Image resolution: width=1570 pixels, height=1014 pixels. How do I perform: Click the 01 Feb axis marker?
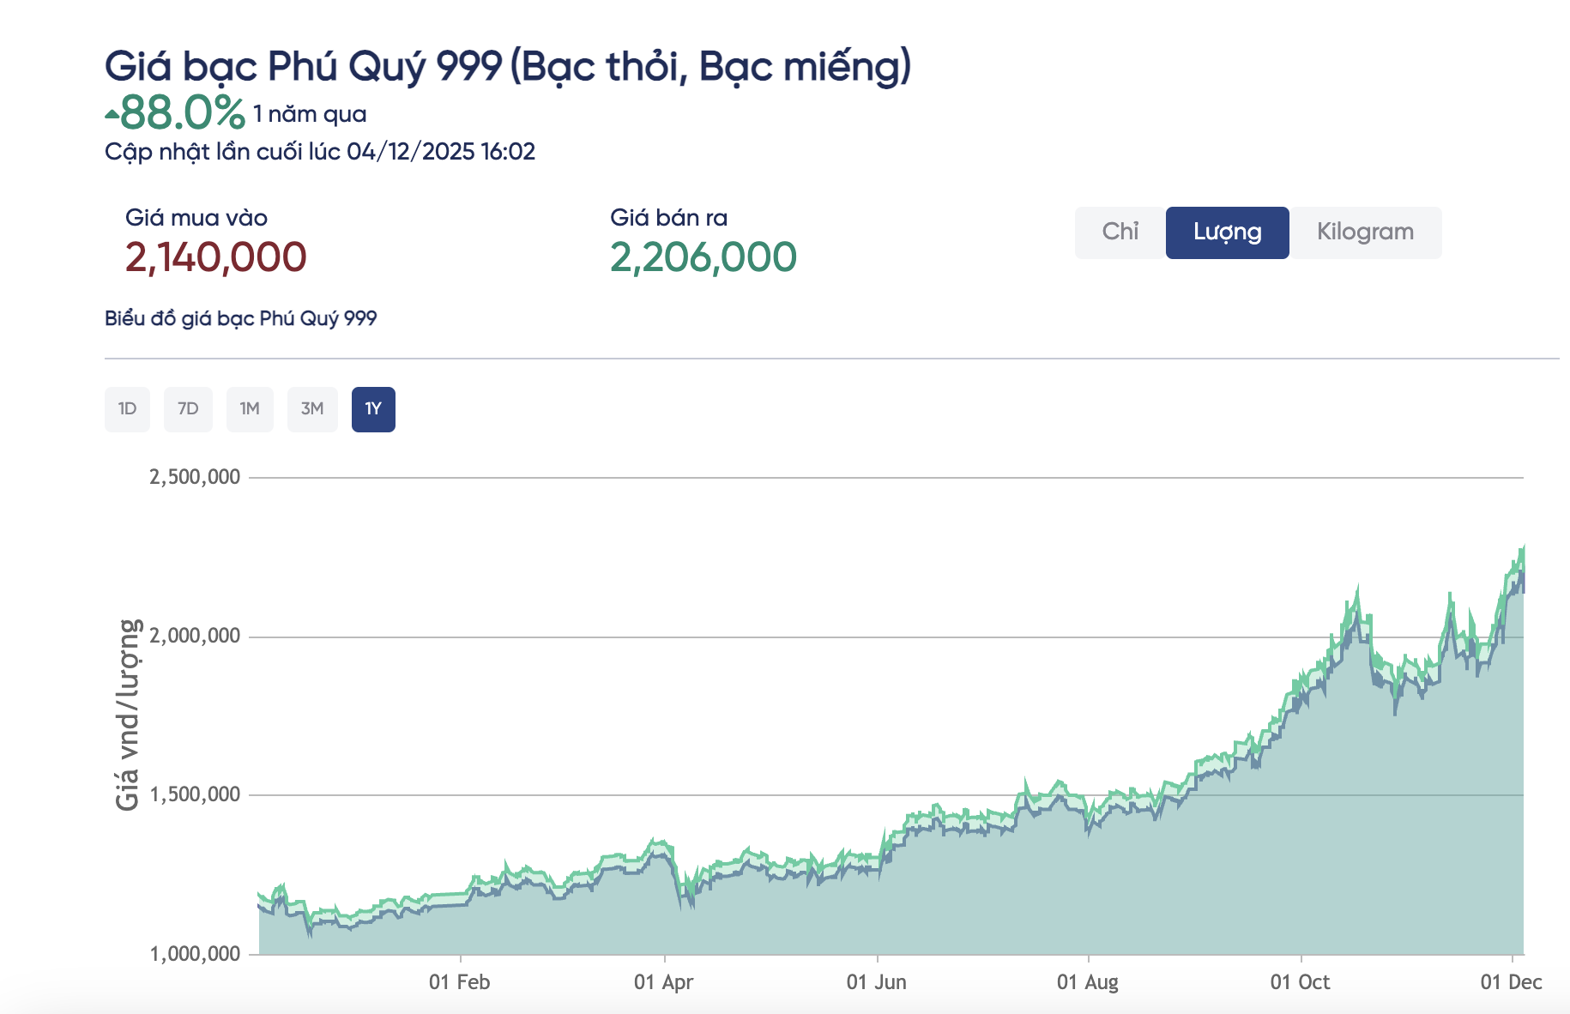460,982
